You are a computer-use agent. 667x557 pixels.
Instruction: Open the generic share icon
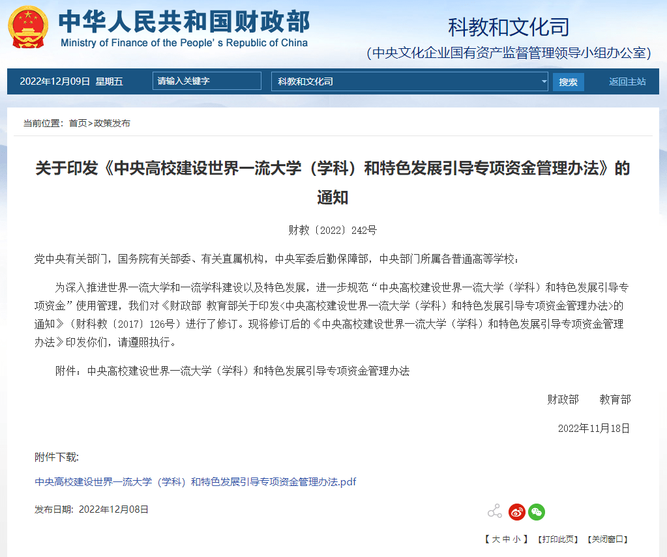tap(495, 511)
